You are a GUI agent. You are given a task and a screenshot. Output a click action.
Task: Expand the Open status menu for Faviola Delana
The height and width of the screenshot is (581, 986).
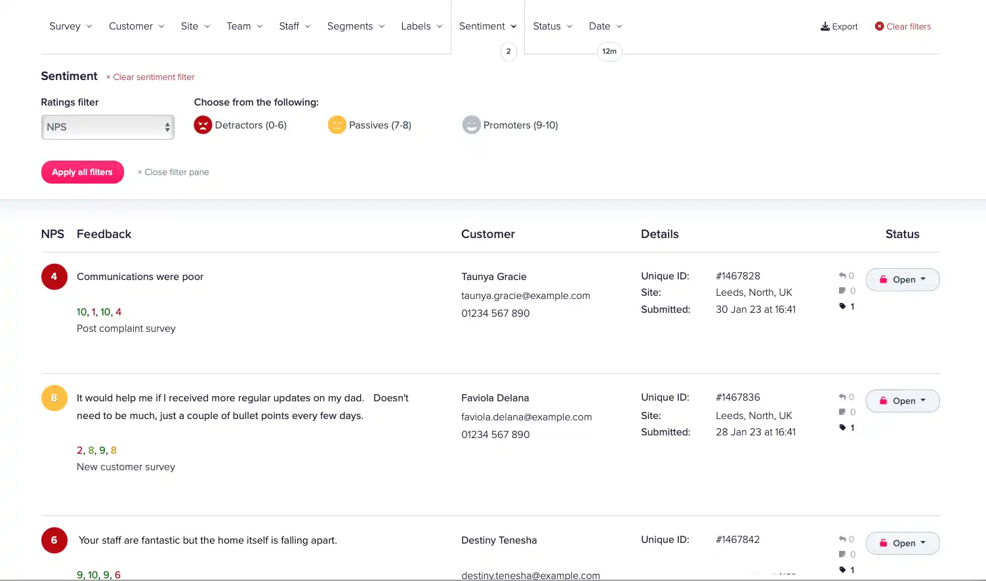902,401
